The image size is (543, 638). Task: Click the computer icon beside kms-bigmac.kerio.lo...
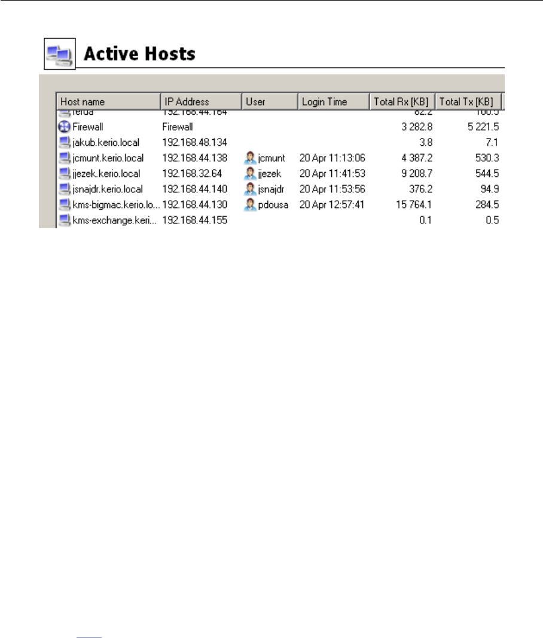64,205
